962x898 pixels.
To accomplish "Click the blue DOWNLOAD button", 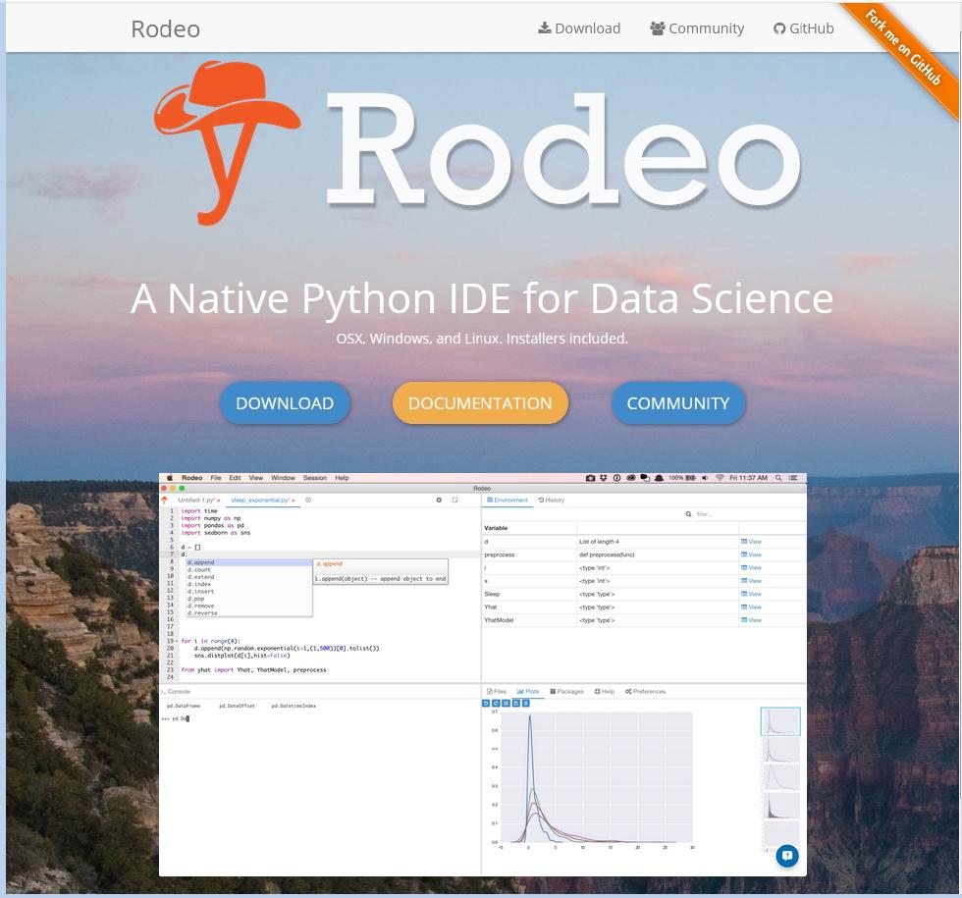I will tap(285, 403).
